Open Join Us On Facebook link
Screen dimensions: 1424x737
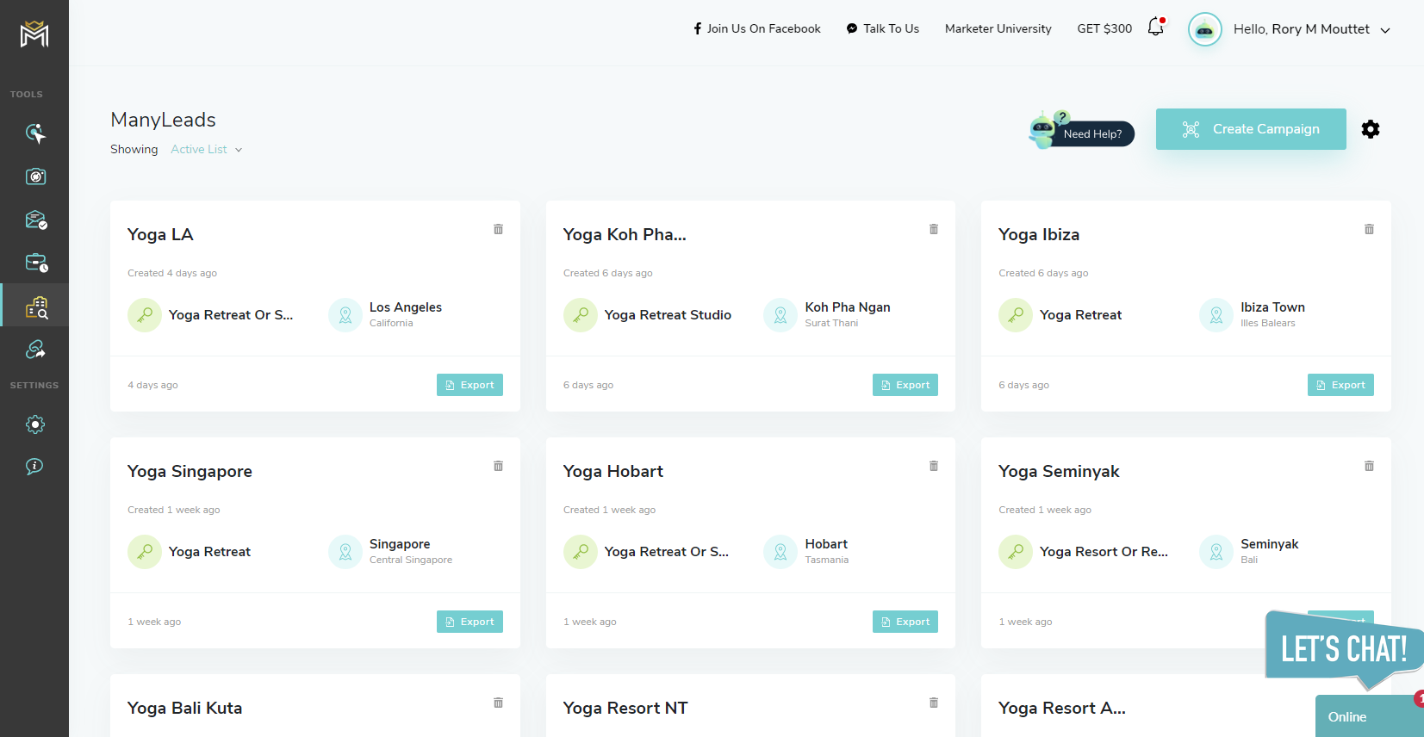tap(757, 28)
